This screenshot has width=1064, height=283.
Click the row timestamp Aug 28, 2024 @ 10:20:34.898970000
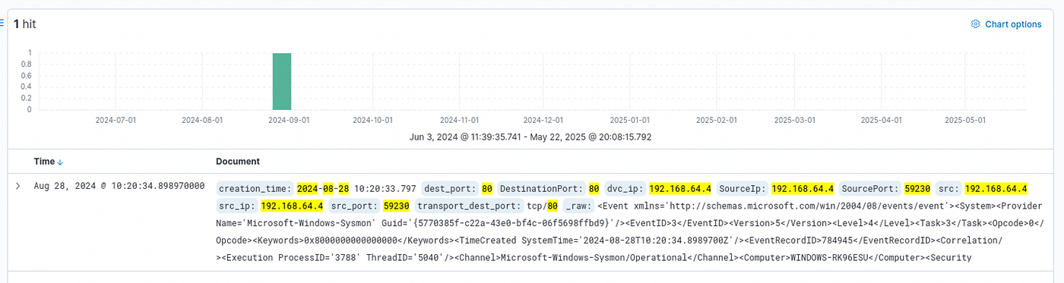click(119, 186)
